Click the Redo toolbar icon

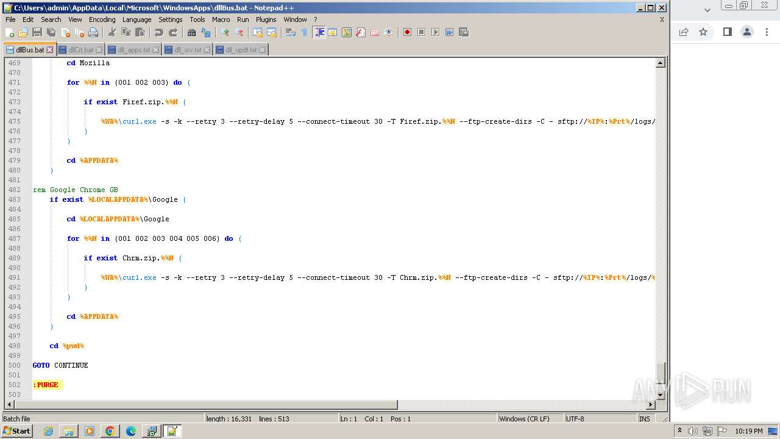pos(173,32)
